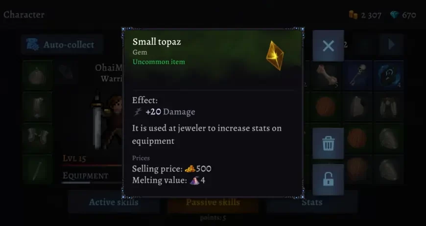
Task: Switch to the Active skills tab
Action: click(114, 202)
